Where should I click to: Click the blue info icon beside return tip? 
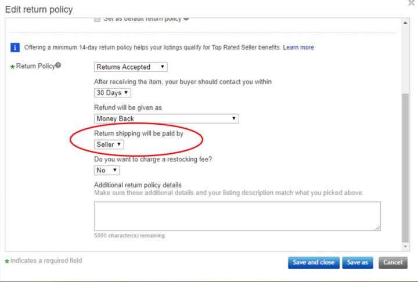click(x=15, y=48)
